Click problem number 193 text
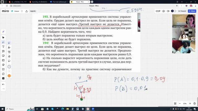Screen dimensions: 198x111 point(45,17)
